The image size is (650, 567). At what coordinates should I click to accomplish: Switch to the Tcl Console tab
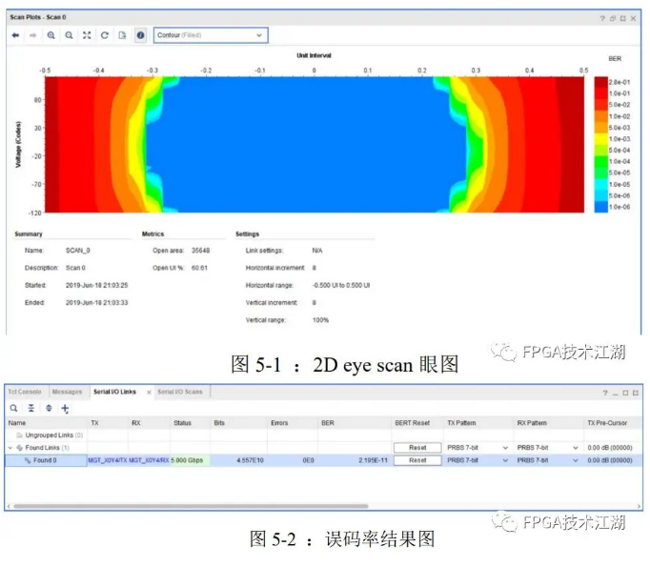pyautogui.click(x=25, y=392)
